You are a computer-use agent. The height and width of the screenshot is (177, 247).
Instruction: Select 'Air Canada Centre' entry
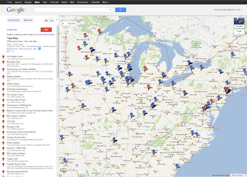15,95
